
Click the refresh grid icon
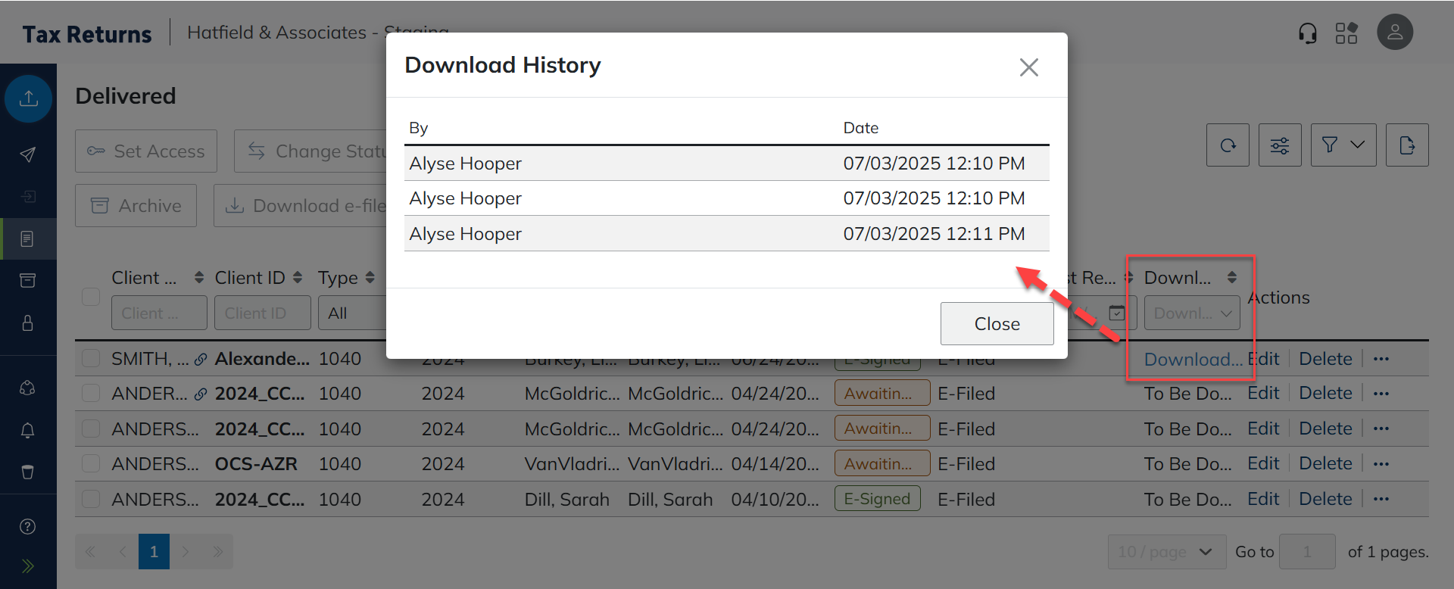(x=1228, y=145)
